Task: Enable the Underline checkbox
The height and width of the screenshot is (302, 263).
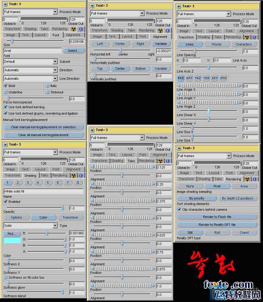Action: [x=5, y=92]
